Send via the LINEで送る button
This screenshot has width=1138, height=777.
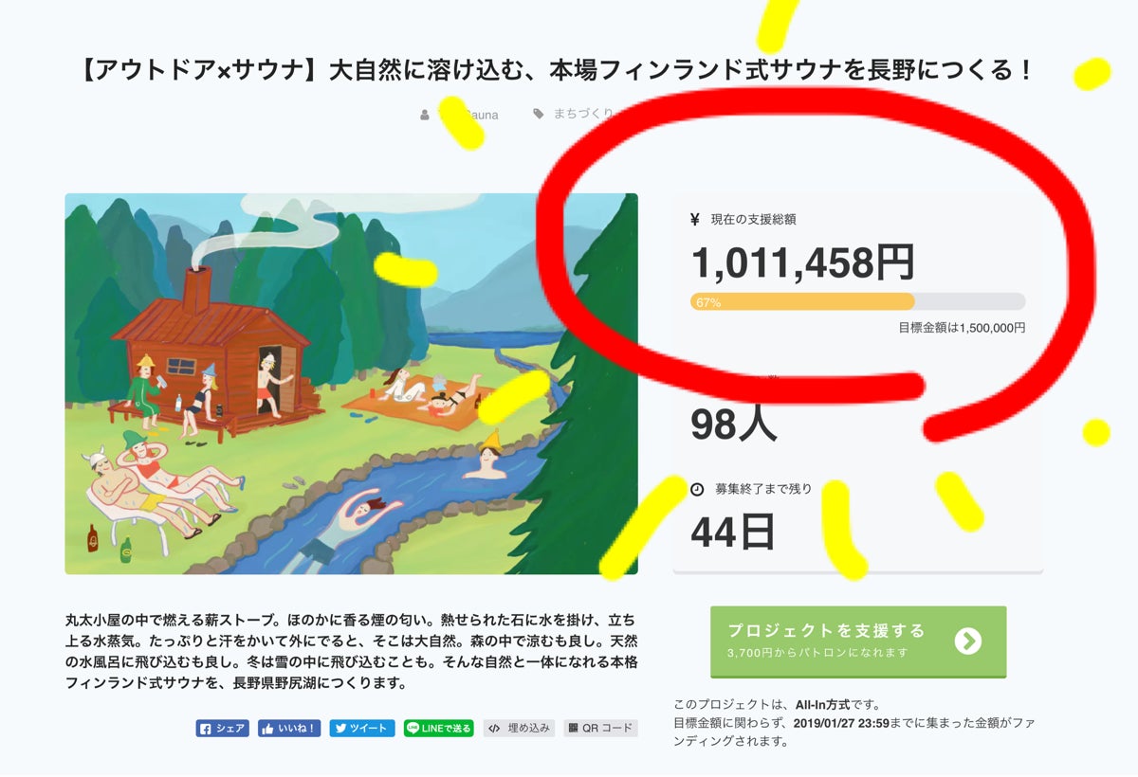438,729
